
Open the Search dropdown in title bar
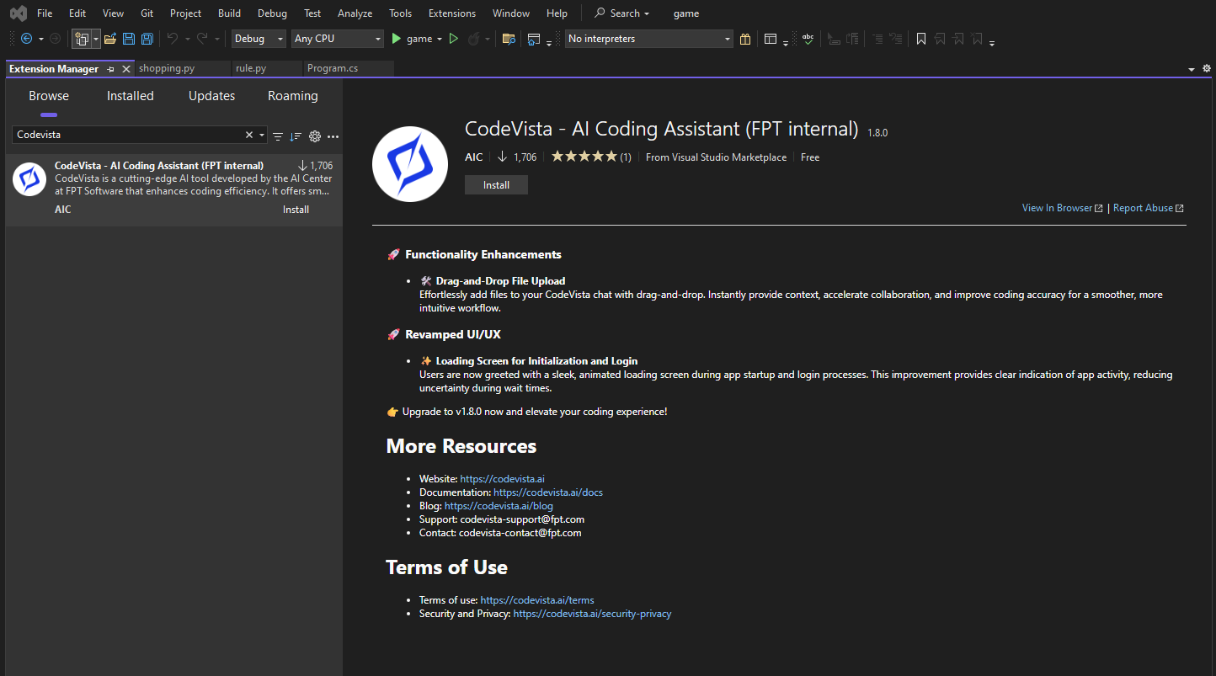click(622, 13)
